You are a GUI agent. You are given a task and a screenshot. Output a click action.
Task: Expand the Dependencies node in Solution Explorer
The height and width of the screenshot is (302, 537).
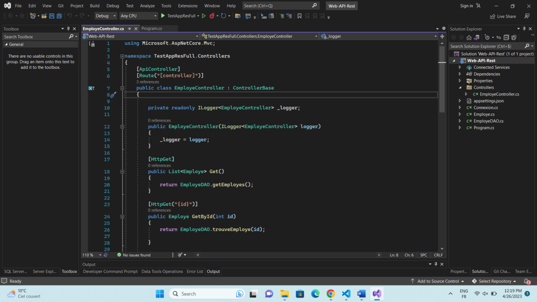click(460, 74)
